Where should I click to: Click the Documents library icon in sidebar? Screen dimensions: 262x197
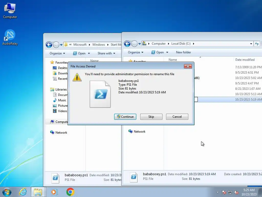pyautogui.click(x=55, y=95)
